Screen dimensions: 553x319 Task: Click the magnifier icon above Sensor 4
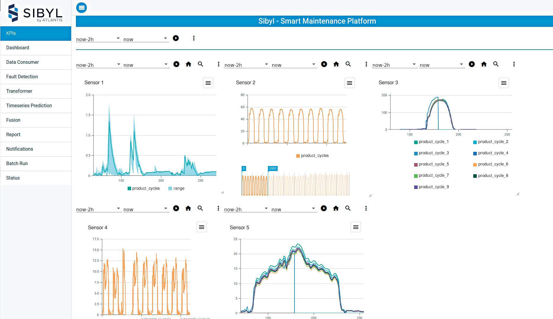200,208
